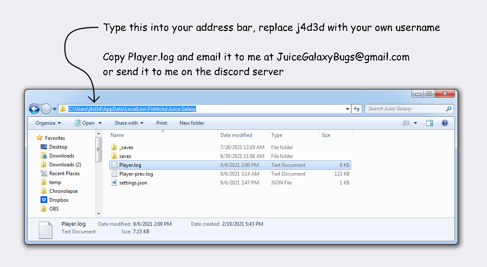Image resolution: width=487 pixels, height=267 pixels.
Task: Click the Player-prev.log document icon
Action: click(x=114, y=174)
